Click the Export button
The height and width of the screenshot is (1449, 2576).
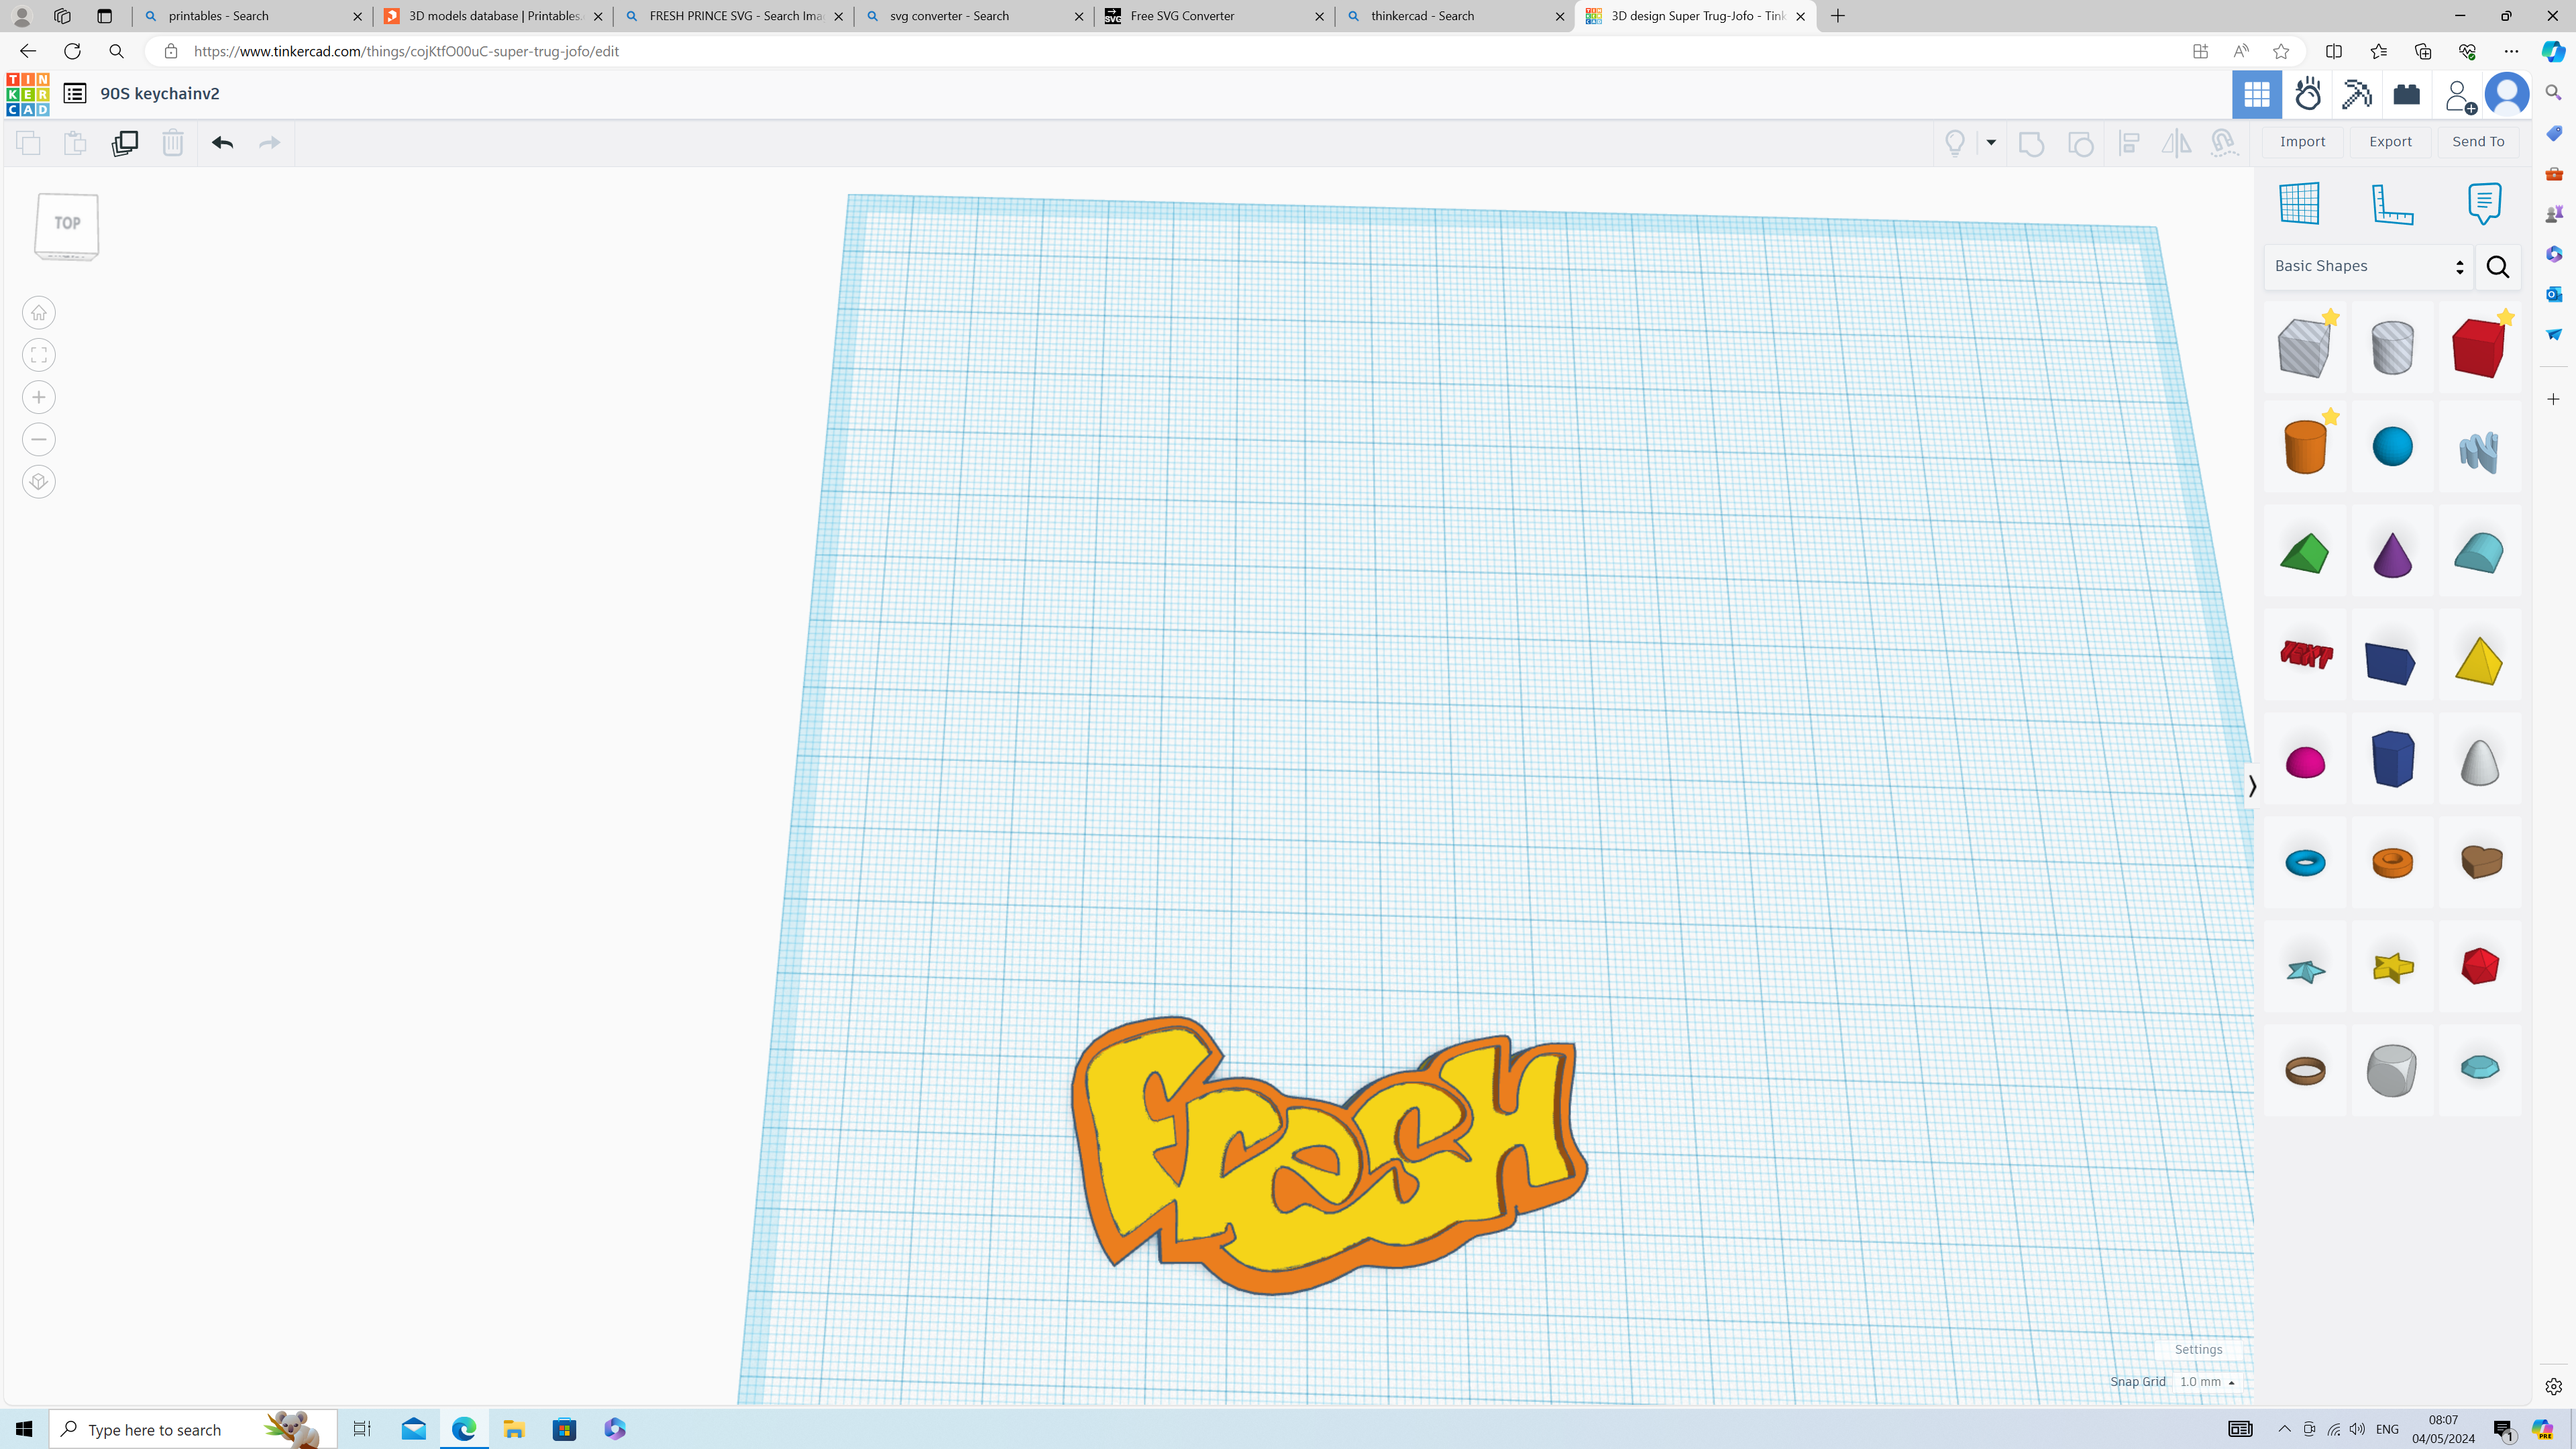2391,141
